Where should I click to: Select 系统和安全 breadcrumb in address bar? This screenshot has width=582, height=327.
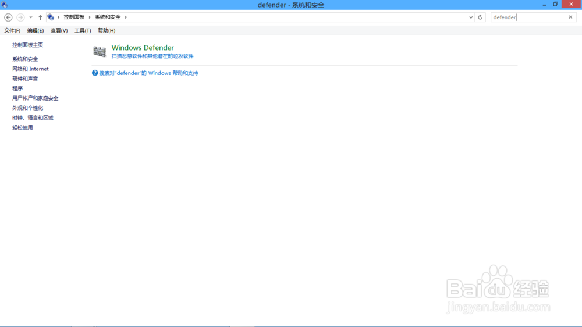click(108, 17)
